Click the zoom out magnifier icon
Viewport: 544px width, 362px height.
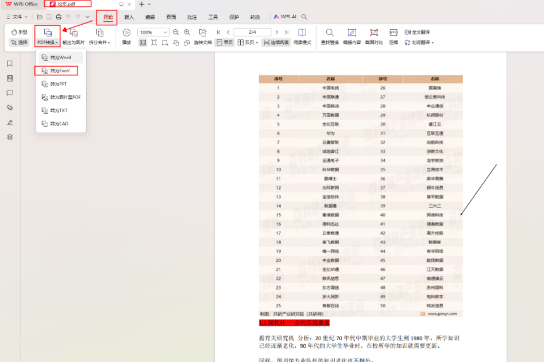tap(176, 32)
